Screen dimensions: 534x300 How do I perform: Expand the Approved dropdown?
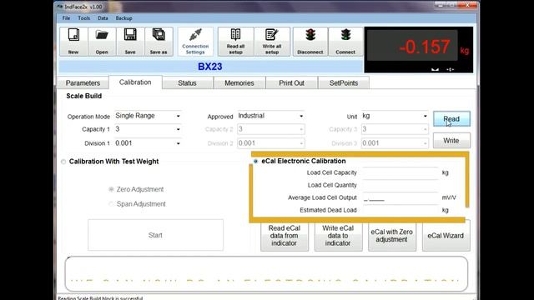point(301,116)
